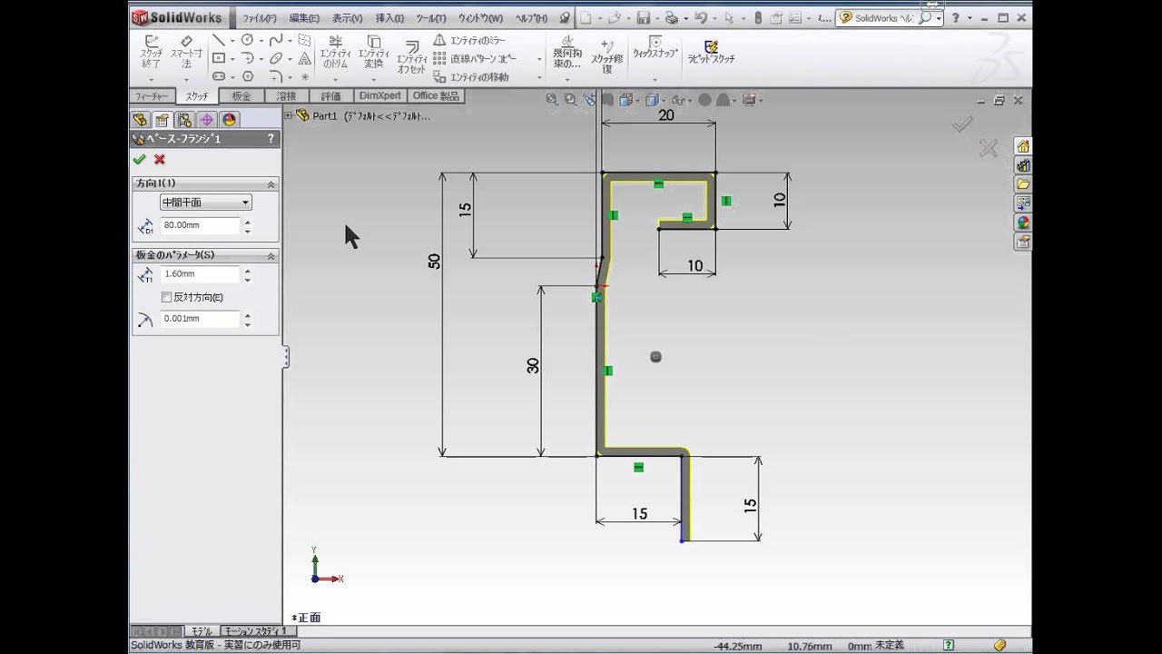Image resolution: width=1162 pixels, height=654 pixels.
Task: Select the Slot sketch tool
Action: [x=219, y=76]
